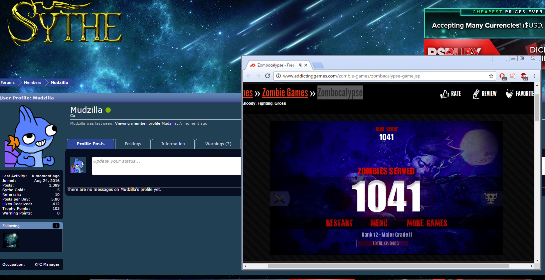Image resolution: width=545 pixels, height=280 pixels.
Task: Switch to the Postings tab
Action: click(133, 144)
